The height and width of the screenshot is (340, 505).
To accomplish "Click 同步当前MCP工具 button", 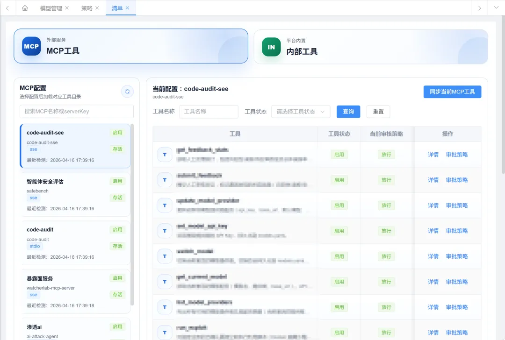I will coord(452,92).
